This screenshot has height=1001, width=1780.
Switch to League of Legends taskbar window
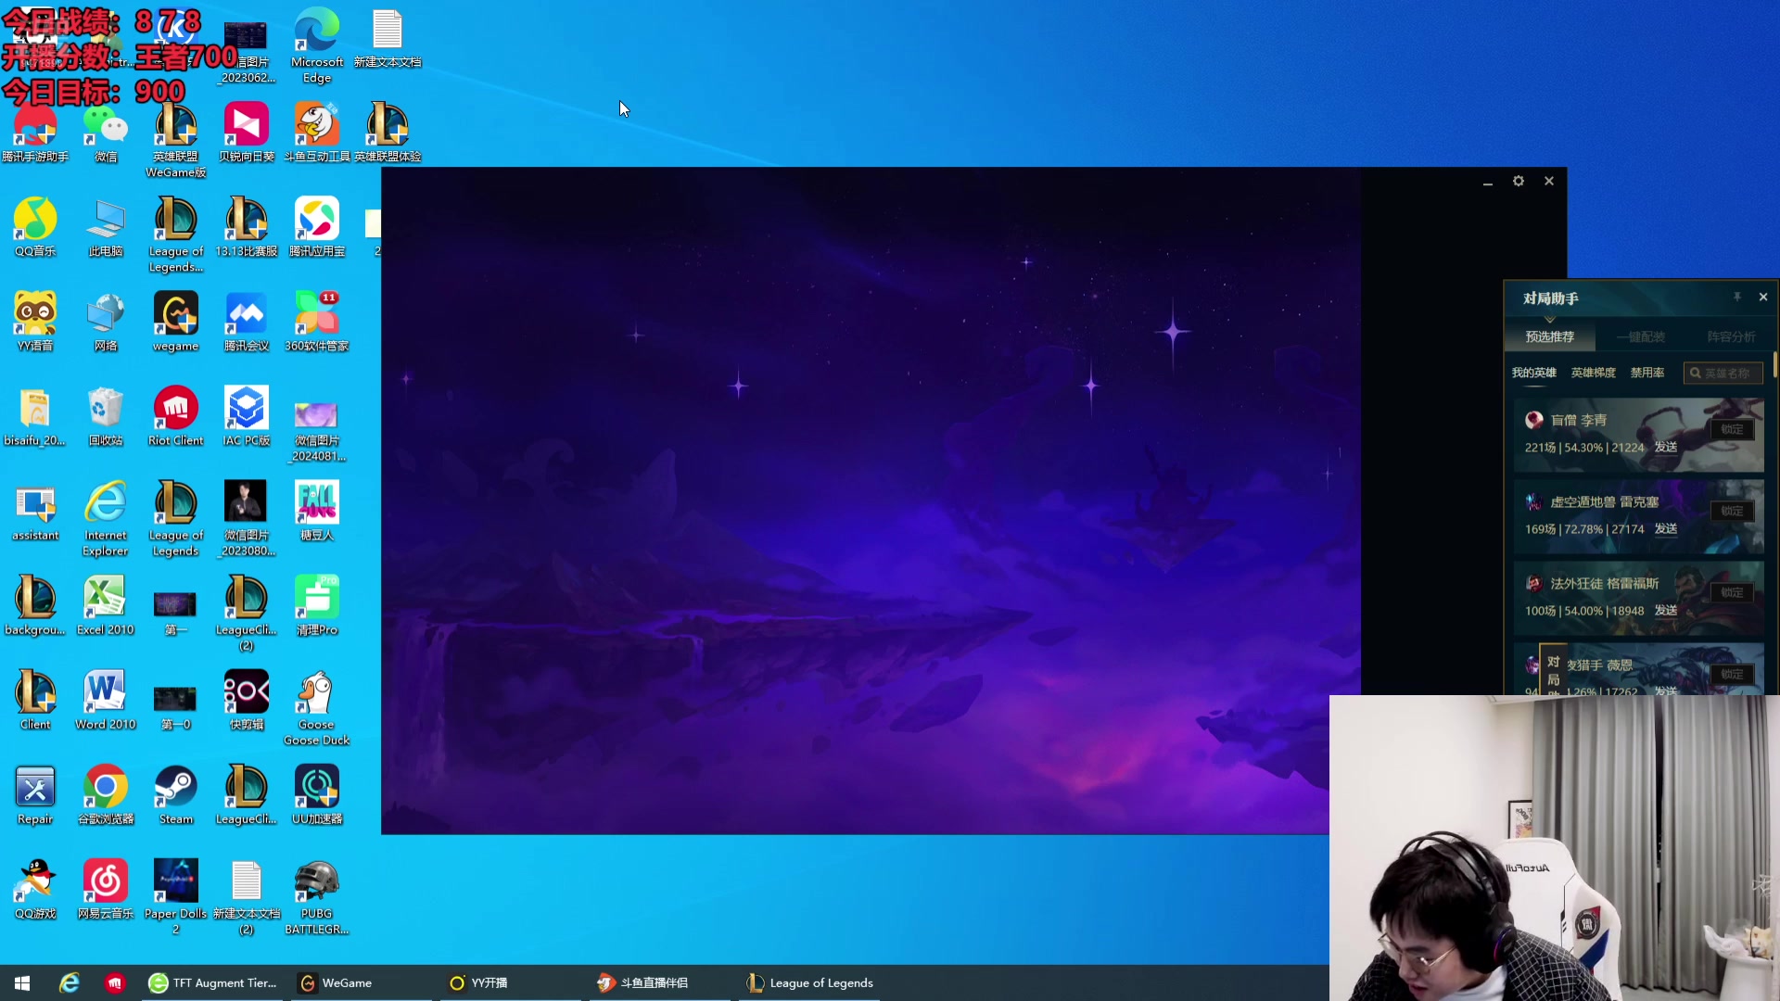tap(810, 982)
